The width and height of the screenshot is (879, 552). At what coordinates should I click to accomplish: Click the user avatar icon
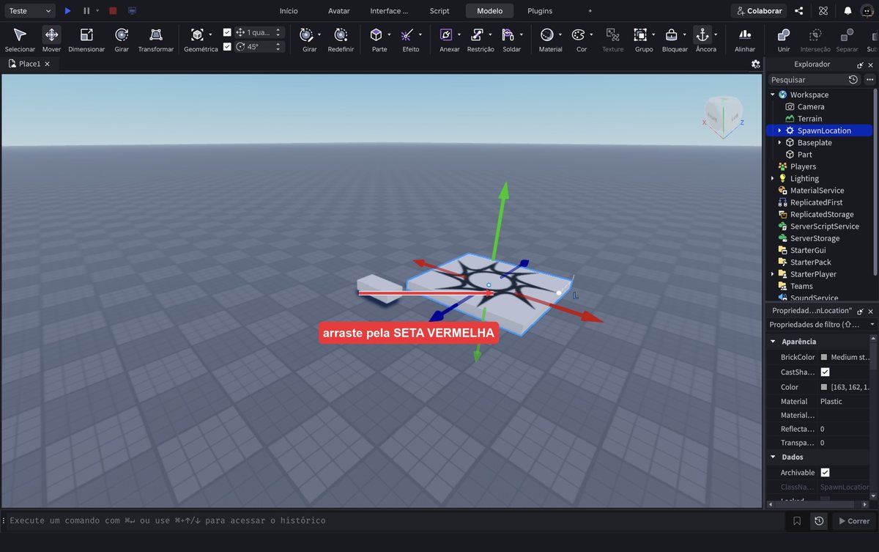(x=866, y=11)
